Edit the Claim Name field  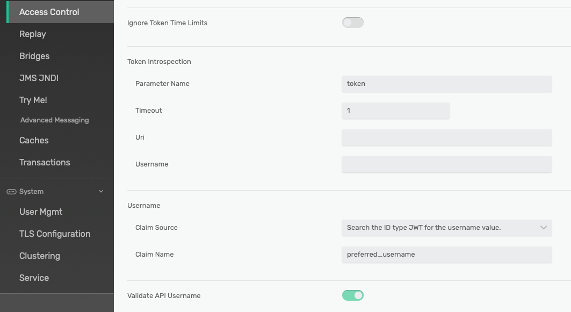tap(446, 255)
